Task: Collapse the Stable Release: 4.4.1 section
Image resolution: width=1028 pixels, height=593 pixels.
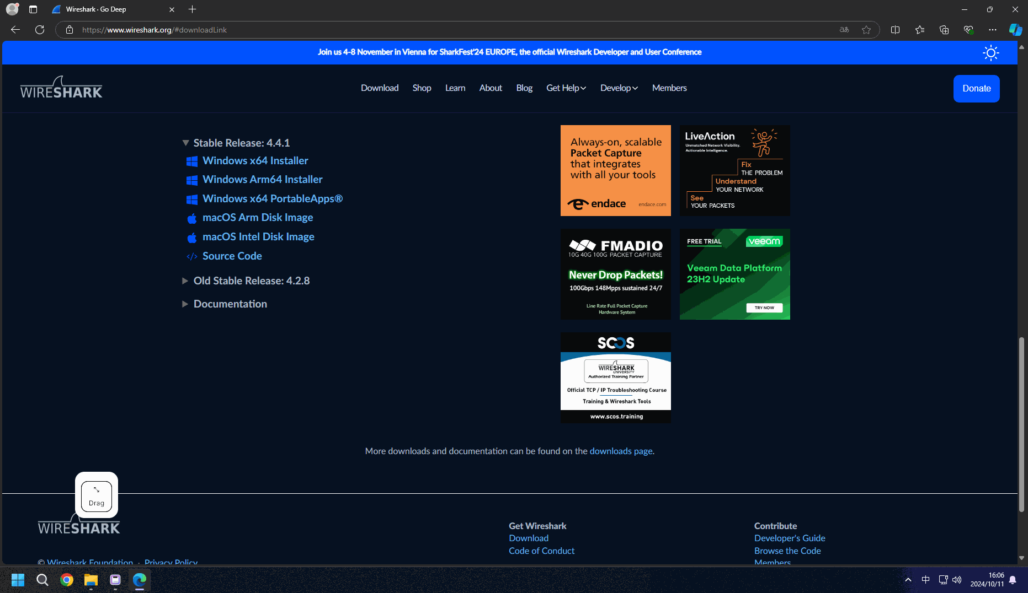Action: (x=236, y=143)
